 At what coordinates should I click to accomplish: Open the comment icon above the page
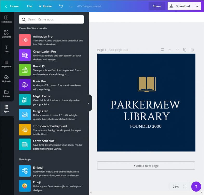pyautogui.click(x=162, y=50)
